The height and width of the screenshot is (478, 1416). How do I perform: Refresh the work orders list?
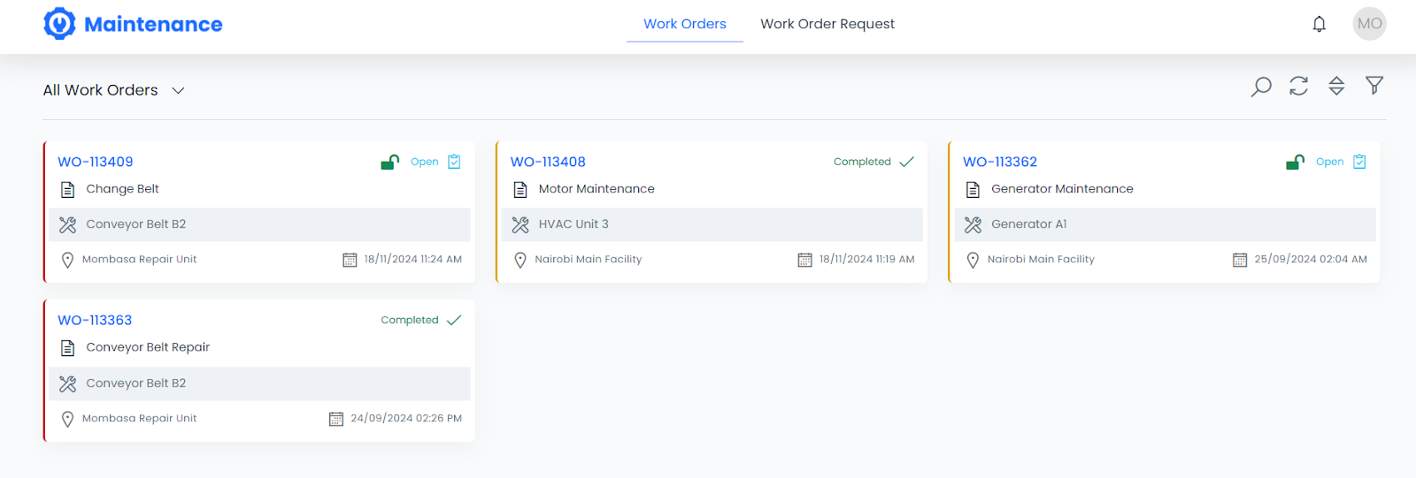[x=1298, y=86]
